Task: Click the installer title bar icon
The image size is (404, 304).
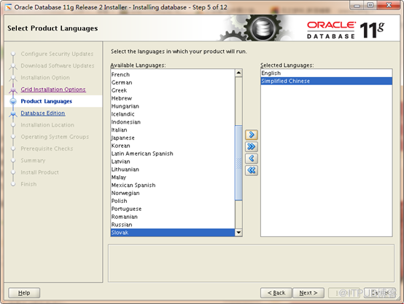Action: click(x=8, y=7)
